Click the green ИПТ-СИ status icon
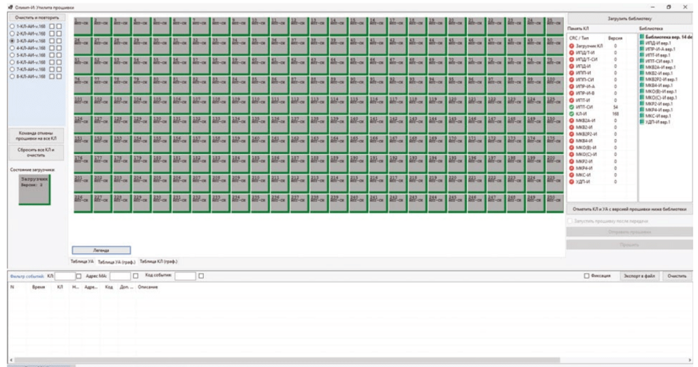Viewport: 698px width, 367px height. [571, 107]
